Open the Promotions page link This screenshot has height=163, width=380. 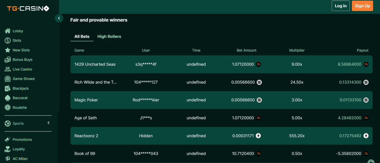pyautogui.click(x=22, y=140)
